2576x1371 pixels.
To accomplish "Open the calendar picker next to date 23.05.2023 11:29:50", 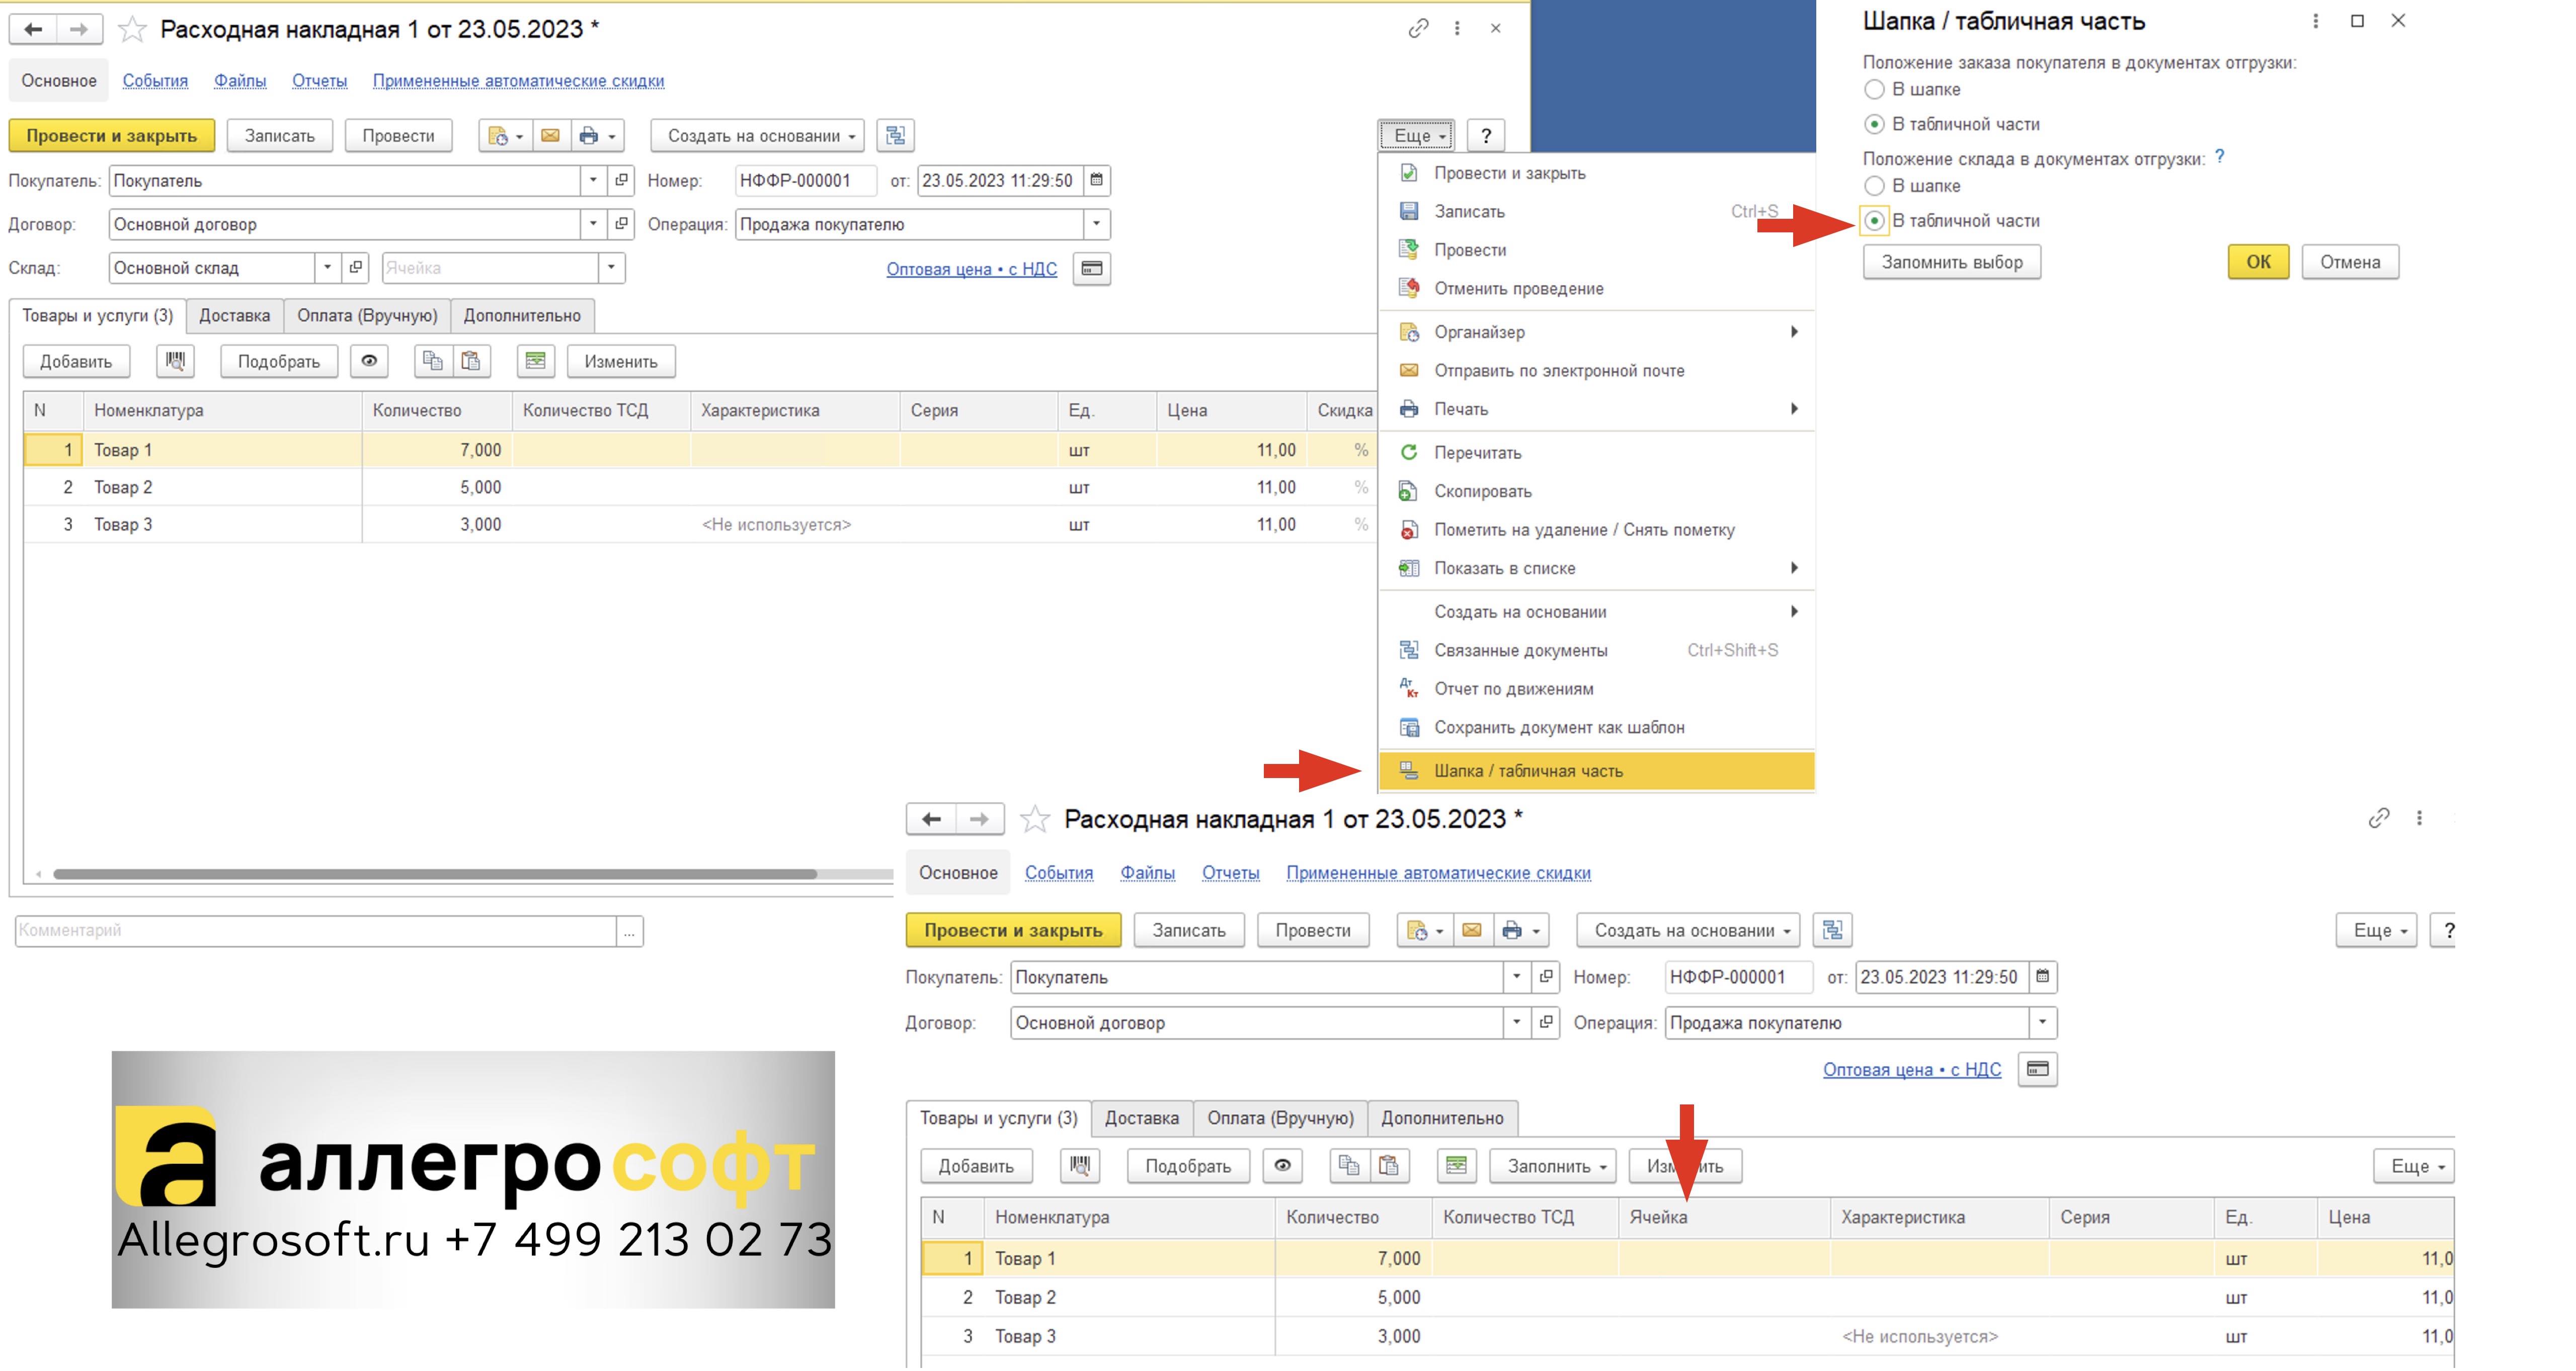I will (1096, 181).
